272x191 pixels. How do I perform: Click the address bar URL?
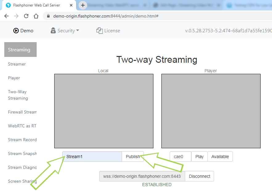[x=106, y=16]
